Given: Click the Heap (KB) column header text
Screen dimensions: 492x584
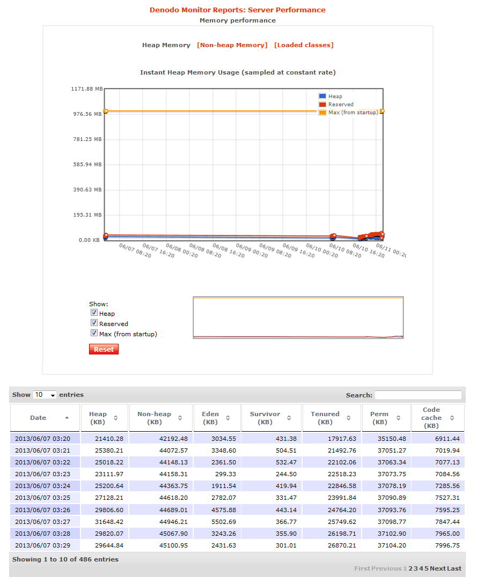Looking at the screenshot, I should point(98,418).
